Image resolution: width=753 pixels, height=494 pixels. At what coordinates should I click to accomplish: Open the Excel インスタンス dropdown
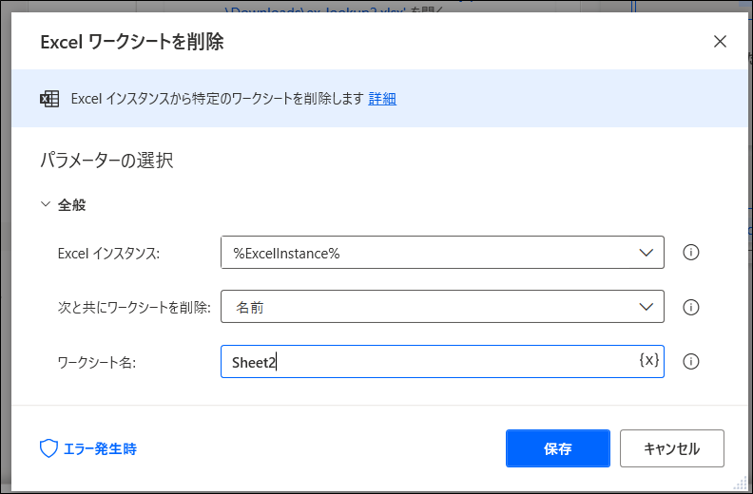point(442,253)
